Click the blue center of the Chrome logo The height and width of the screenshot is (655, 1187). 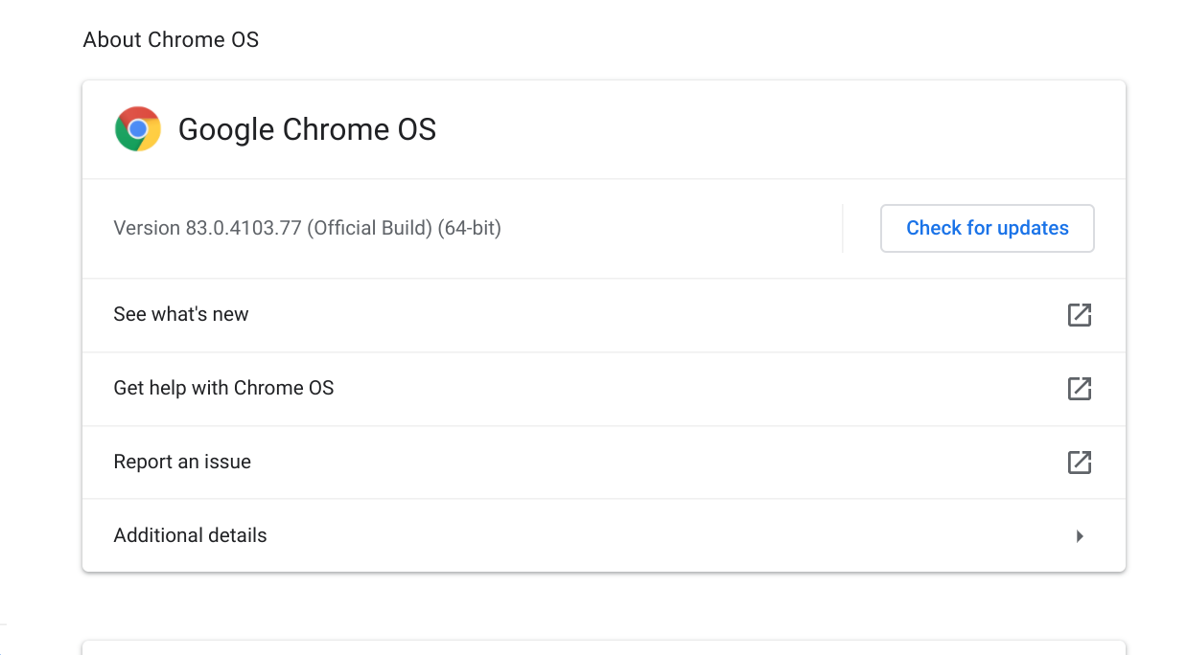coord(138,129)
